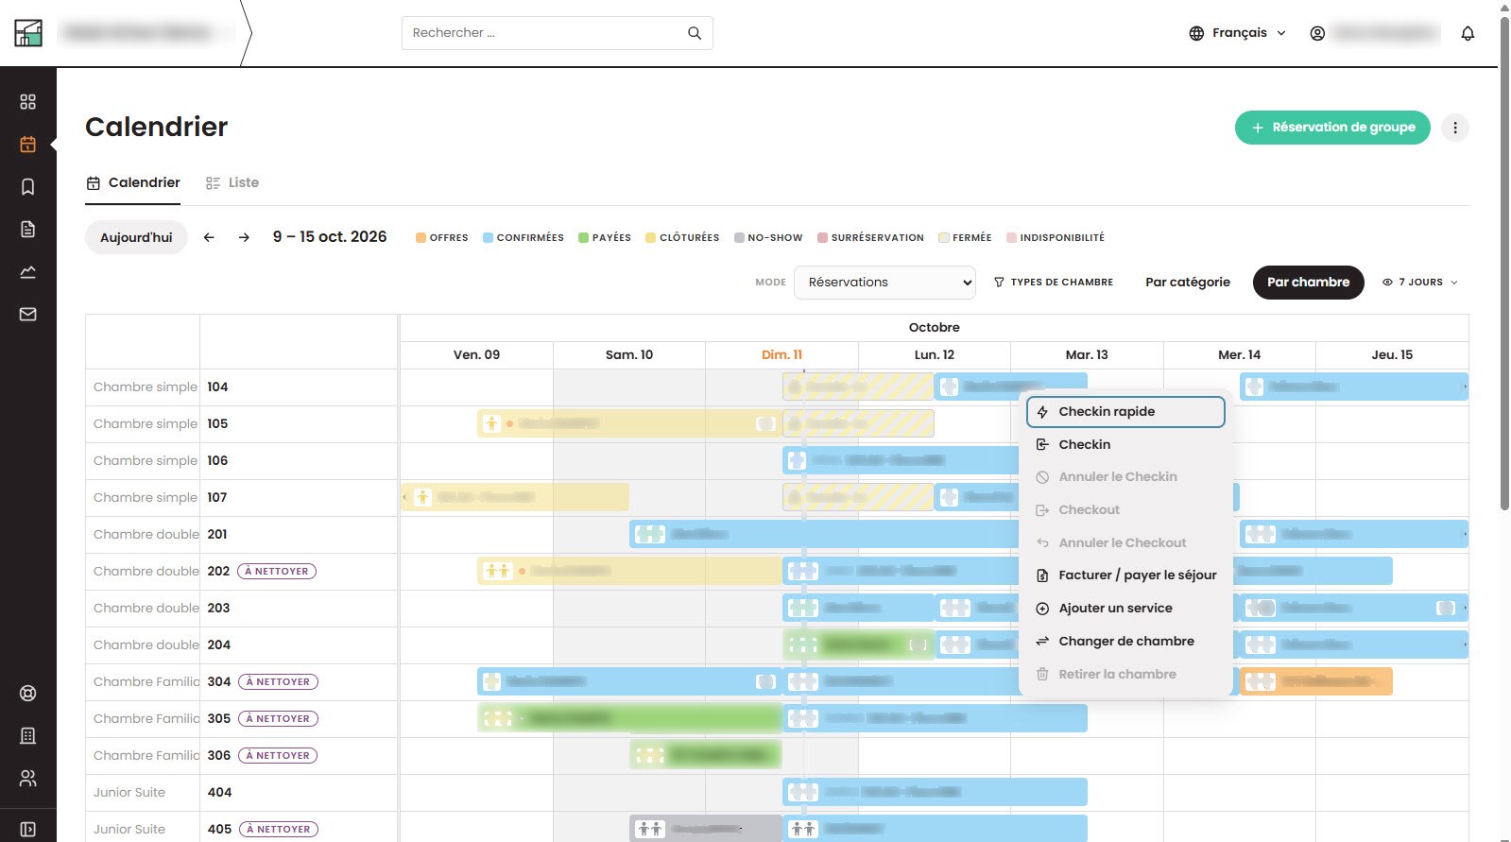Viewport: 1511px width, 842px height.
Task: Click the À NETTOYER badge for room 202
Action: point(277,571)
